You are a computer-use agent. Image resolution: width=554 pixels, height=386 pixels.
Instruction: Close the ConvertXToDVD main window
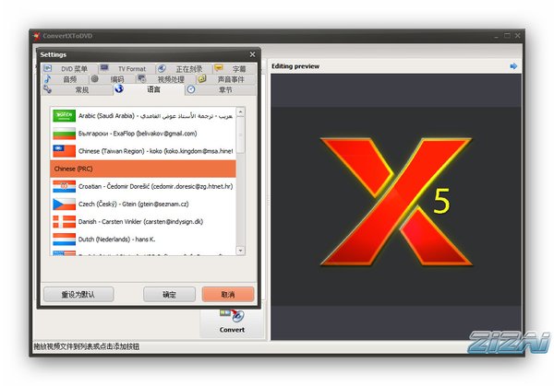point(518,36)
